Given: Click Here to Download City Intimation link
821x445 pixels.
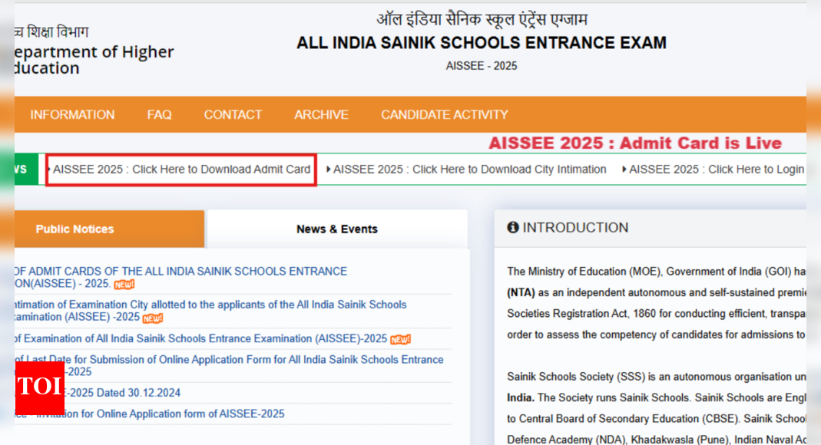Looking at the screenshot, I should coord(469,170).
